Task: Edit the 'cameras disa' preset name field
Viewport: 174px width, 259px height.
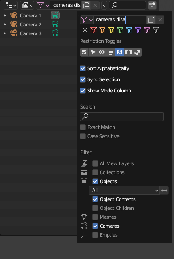Action: tap(120, 20)
